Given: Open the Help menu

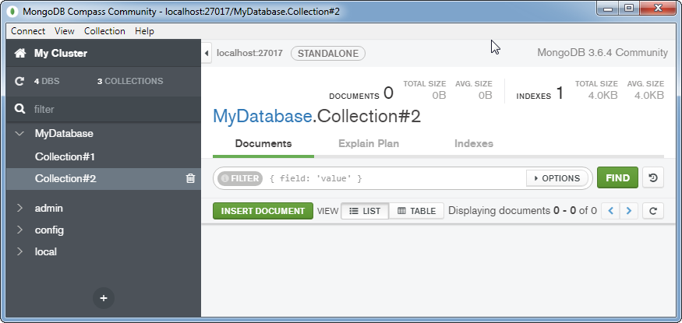Looking at the screenshot, I should pyautogui.click(x=144, y=31).
